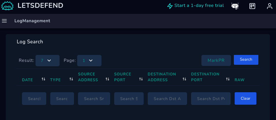This screenshot has width=276, height=120.
Task: Sort by Source Port arrows
Action: click(141, 79)
